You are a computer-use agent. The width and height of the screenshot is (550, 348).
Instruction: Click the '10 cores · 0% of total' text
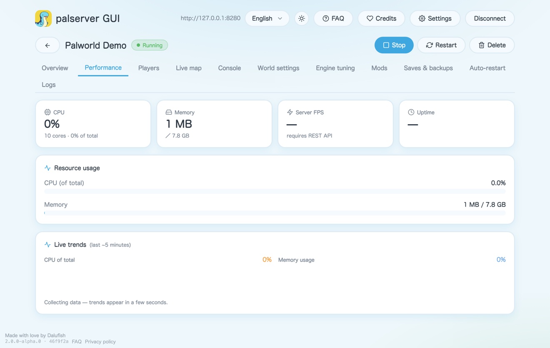click(x=71, y=136)
